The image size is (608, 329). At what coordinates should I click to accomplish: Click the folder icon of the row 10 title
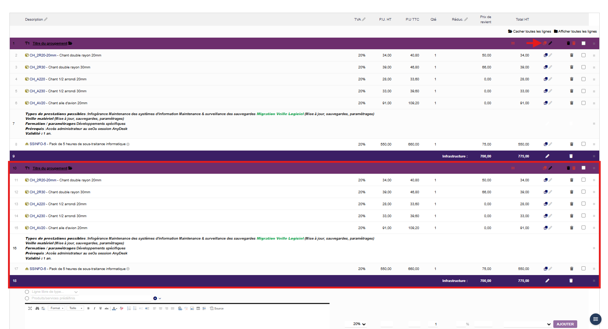tap(70, 168)
